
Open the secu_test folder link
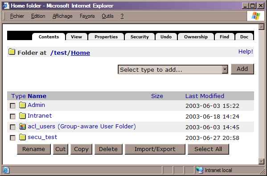[x=42, y=137]
